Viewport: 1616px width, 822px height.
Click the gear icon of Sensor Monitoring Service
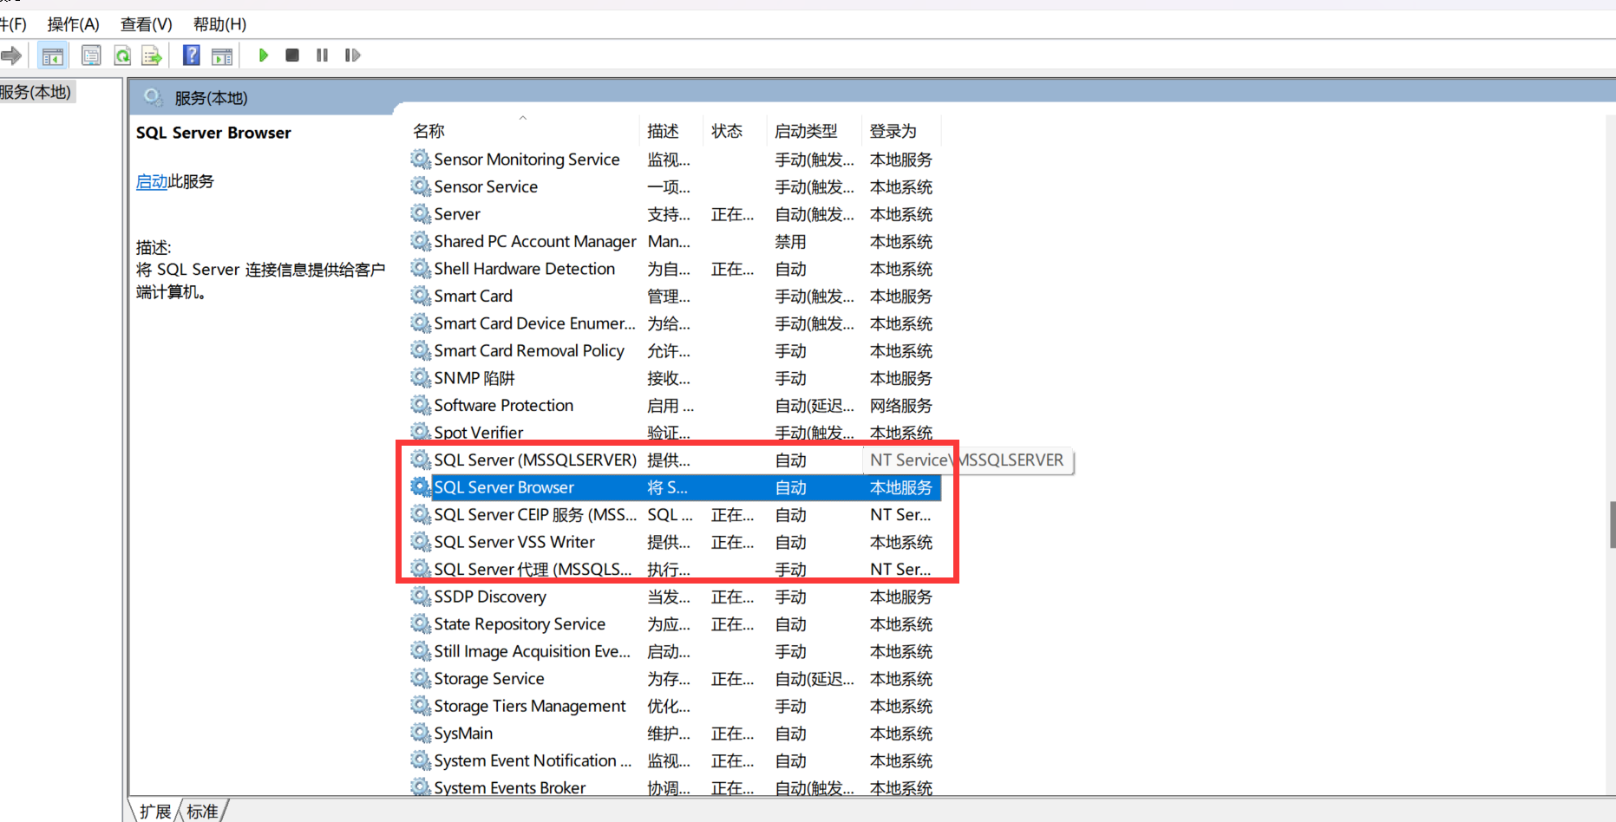(421, 160)
